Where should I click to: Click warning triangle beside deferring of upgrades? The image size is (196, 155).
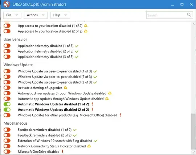pyautogui.click(x=65, y=88)
